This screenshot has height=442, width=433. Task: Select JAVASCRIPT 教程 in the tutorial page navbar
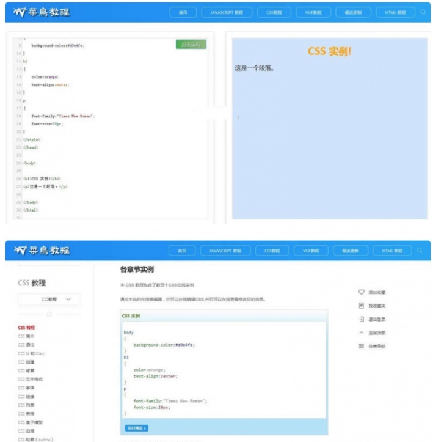point(225,251)
